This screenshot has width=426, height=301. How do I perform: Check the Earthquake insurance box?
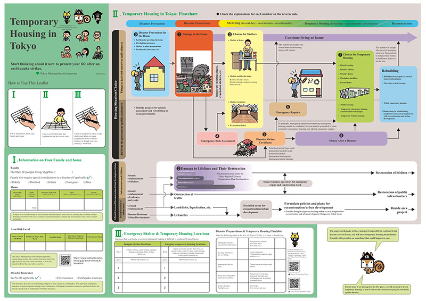(77, 278)
